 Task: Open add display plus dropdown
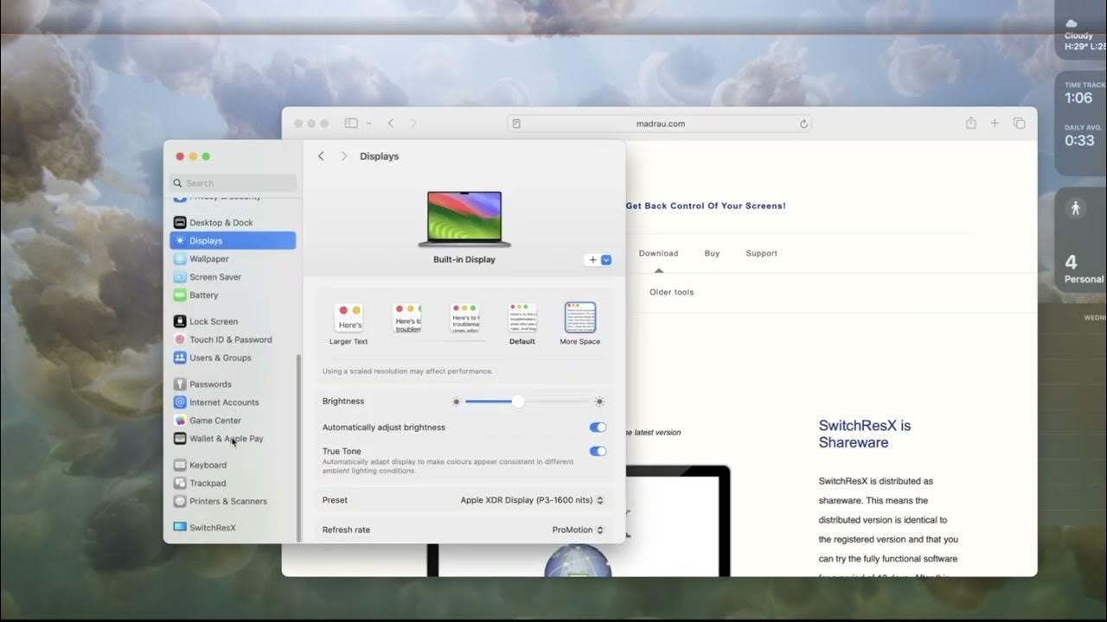[598, 259]
